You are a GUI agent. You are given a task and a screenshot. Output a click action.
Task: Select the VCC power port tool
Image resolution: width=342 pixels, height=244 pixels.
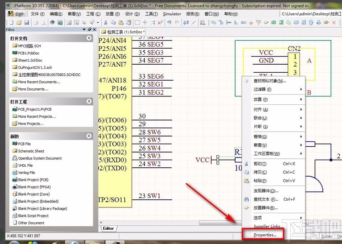point(258,22)
